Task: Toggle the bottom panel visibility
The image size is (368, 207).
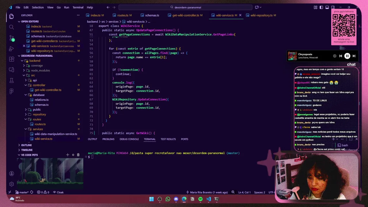Action: (327, 7)
